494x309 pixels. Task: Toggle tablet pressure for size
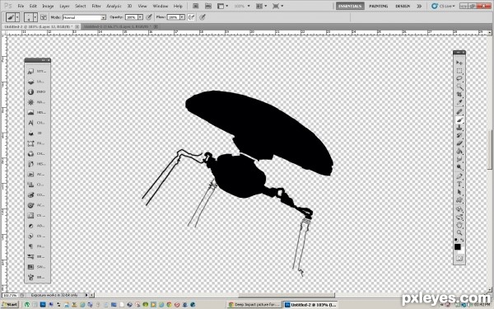tap(203, 17)
